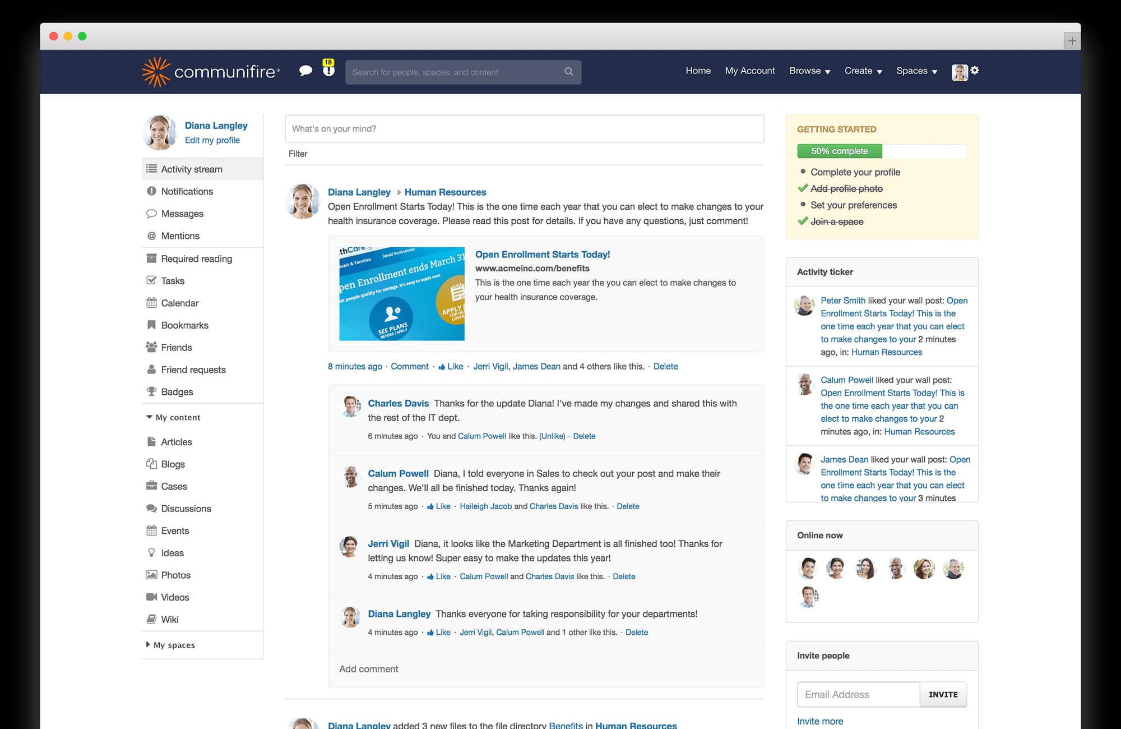Click the Edit my profile link
Viewport: 1121px width, 729px height.
(x=212, y=140)
